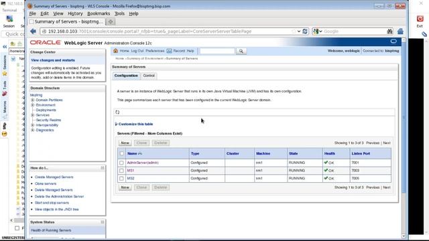Open Security Realms in Domain Structure
Image resolution: width=429 pixels, height=241 pixels.
pos(48,120)
